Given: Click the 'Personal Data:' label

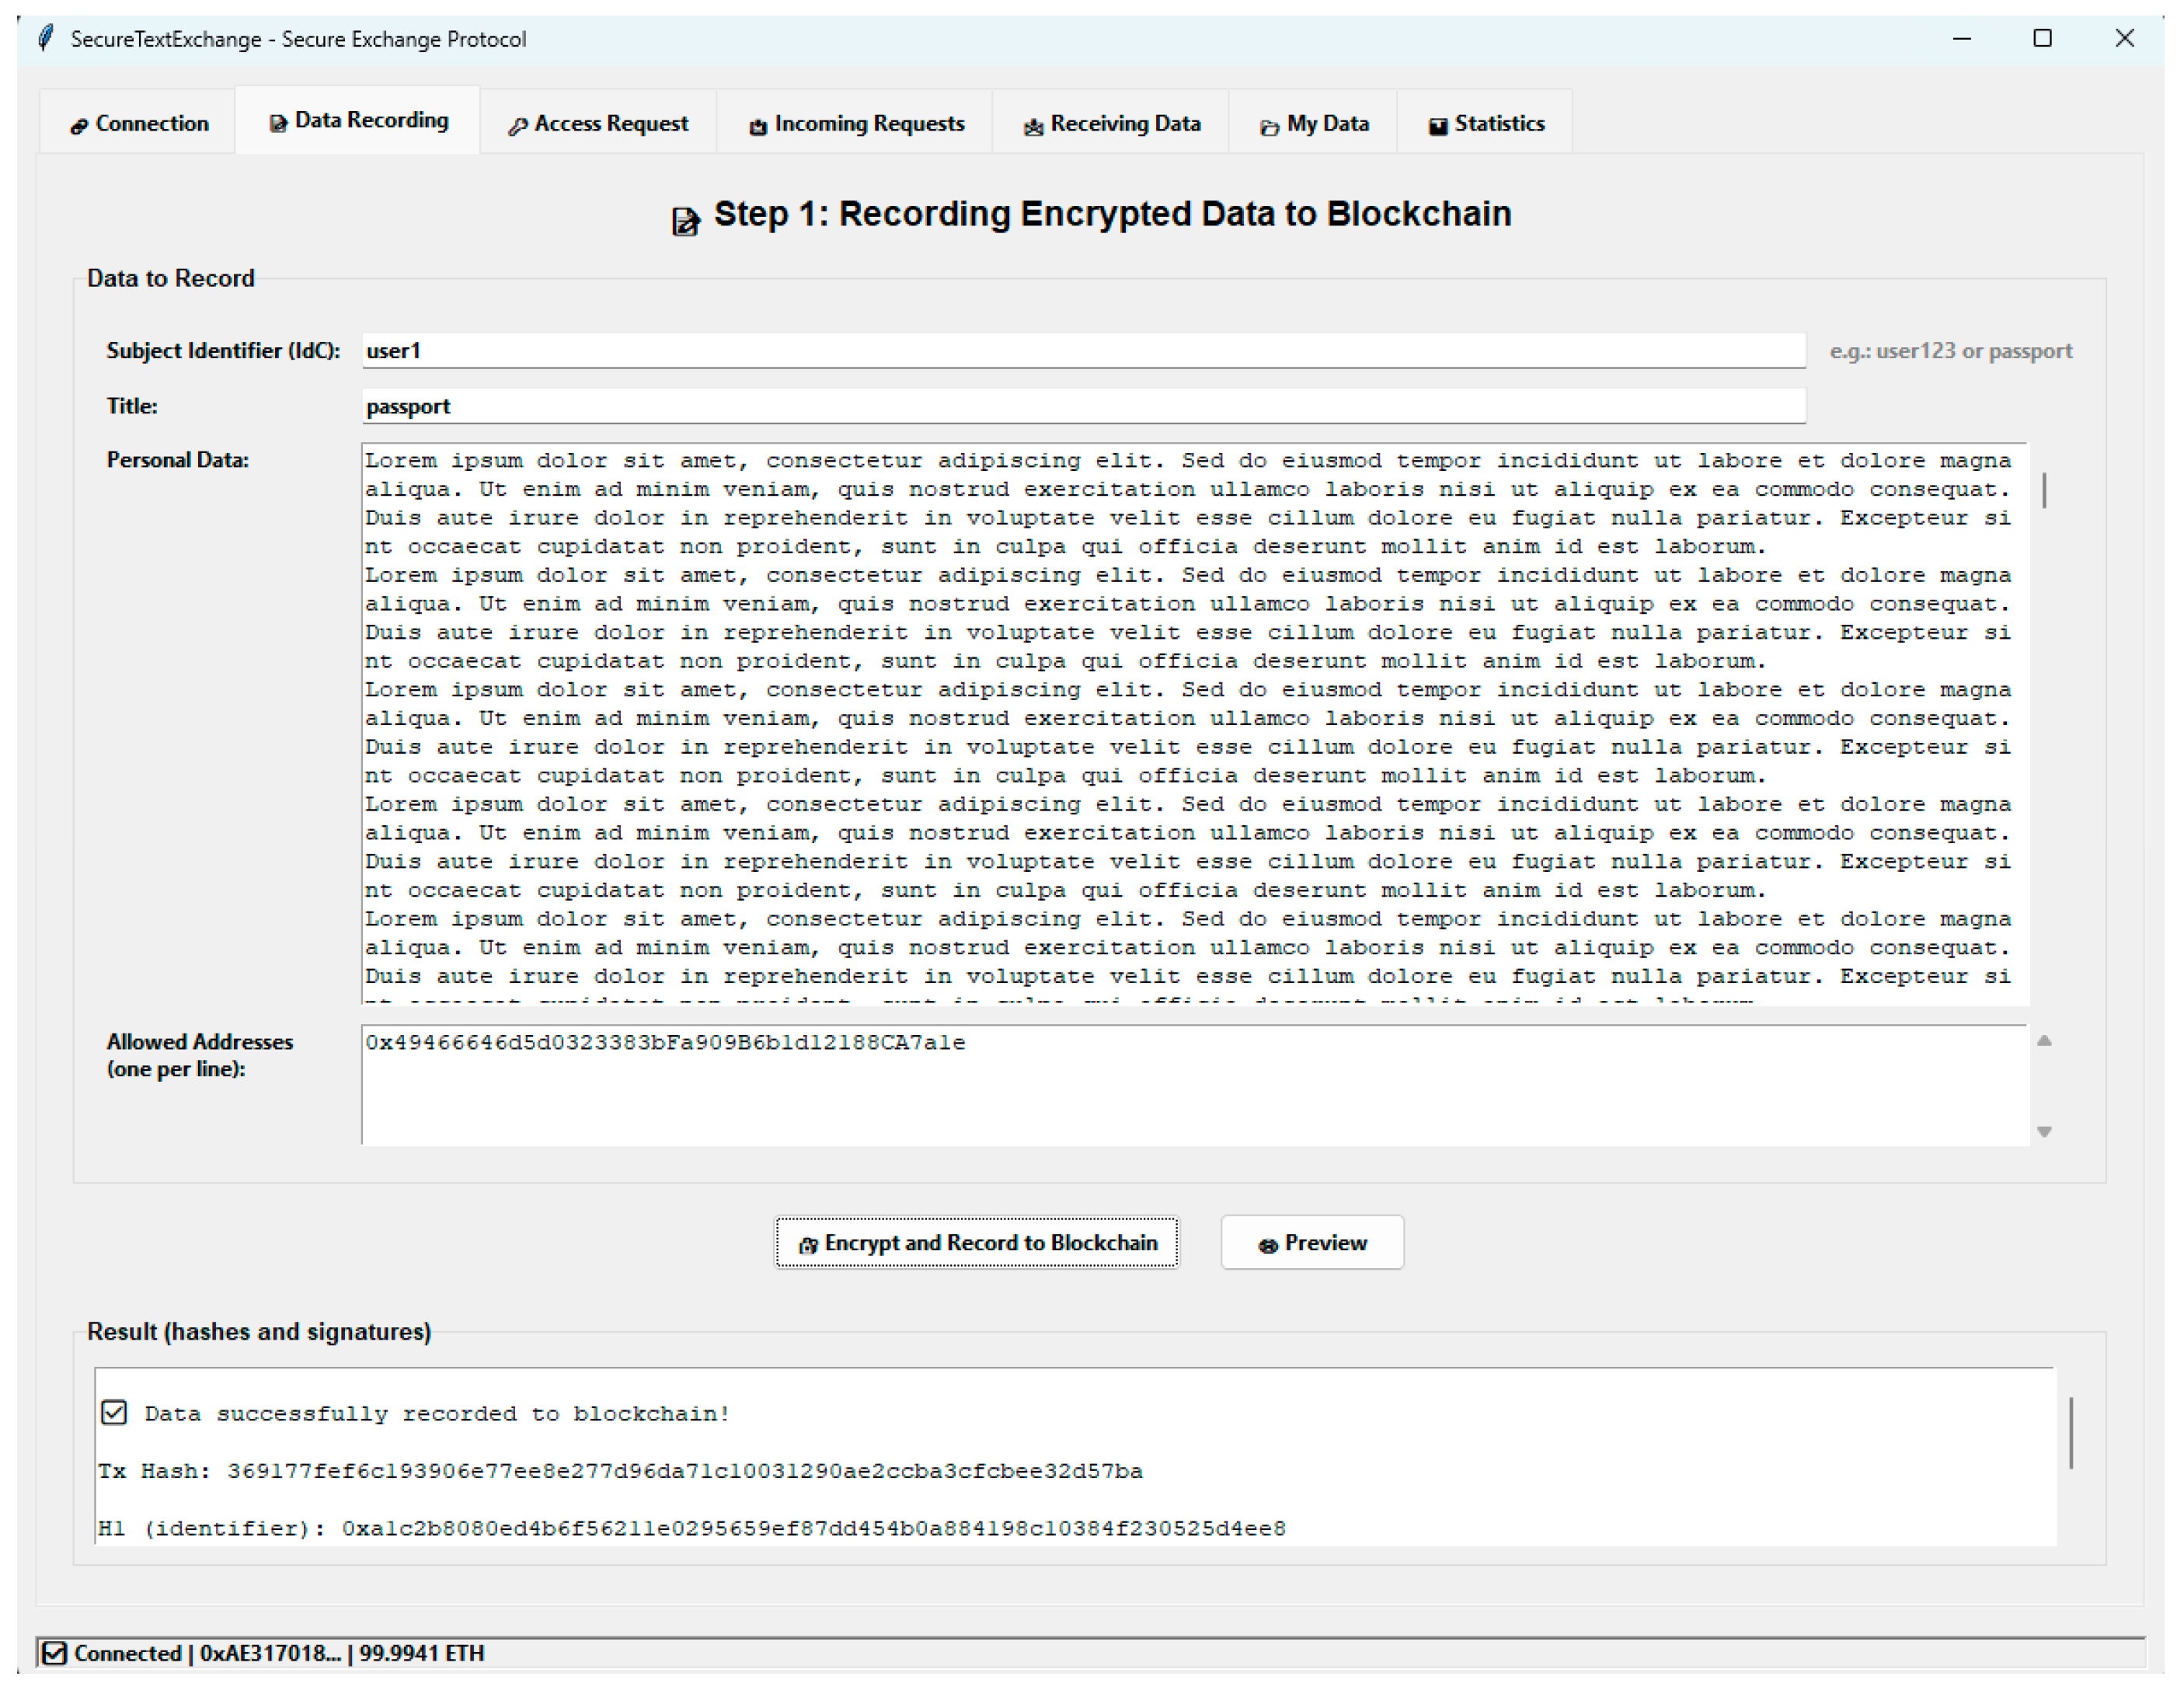Looking at the screenshot, I should 178,460.
